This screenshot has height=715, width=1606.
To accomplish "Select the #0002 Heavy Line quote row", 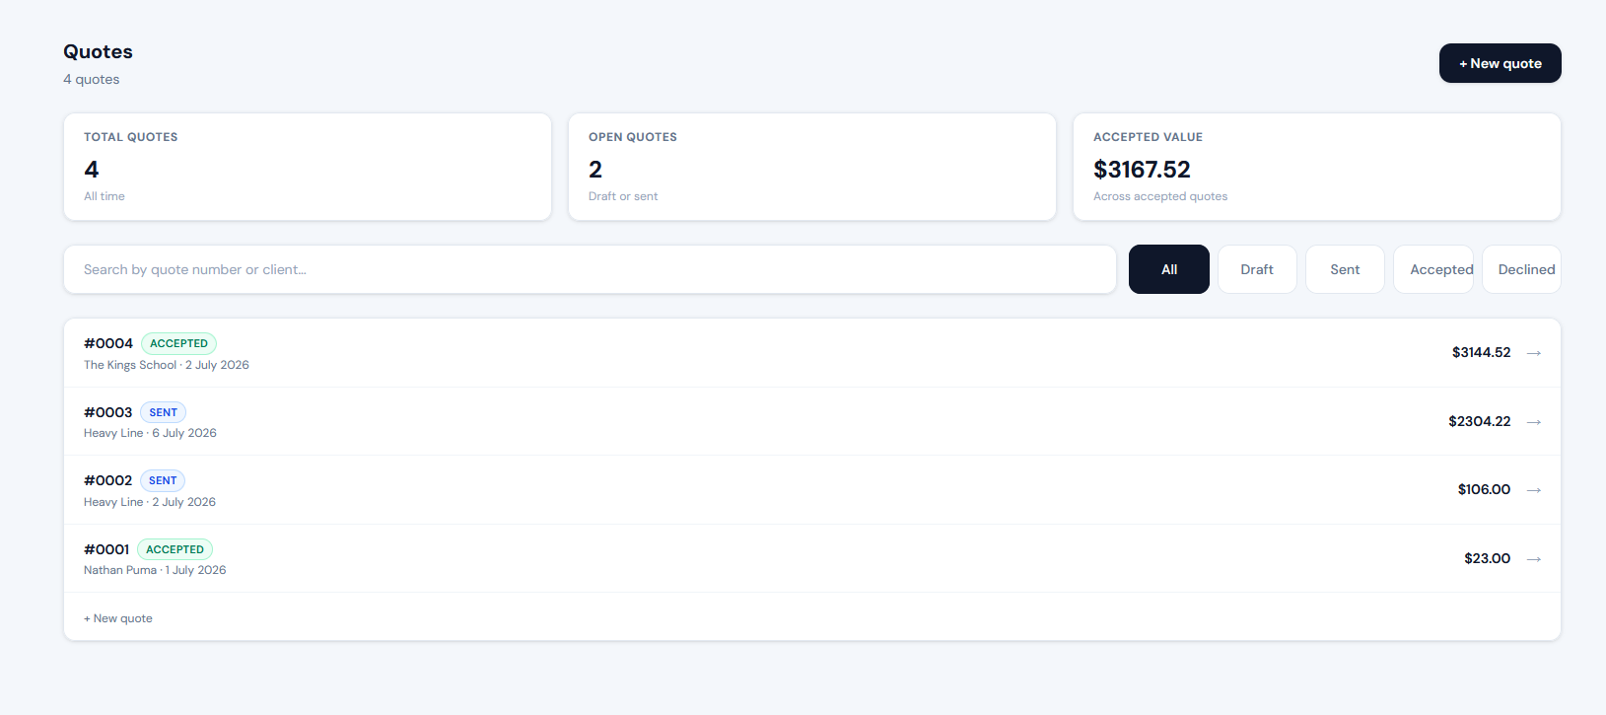I will click(812, 490).
